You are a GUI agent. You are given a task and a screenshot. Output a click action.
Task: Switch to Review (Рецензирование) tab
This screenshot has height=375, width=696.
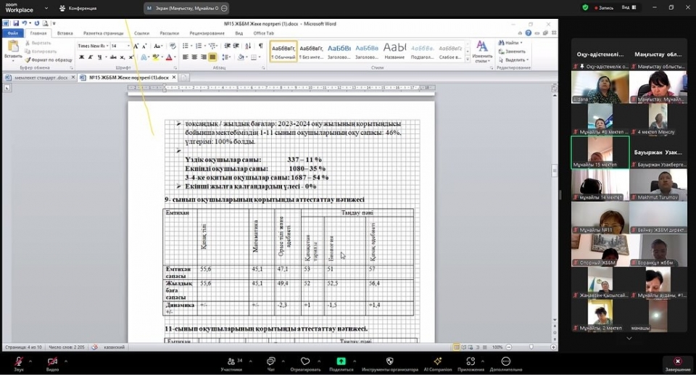click(x=207, y=33)
